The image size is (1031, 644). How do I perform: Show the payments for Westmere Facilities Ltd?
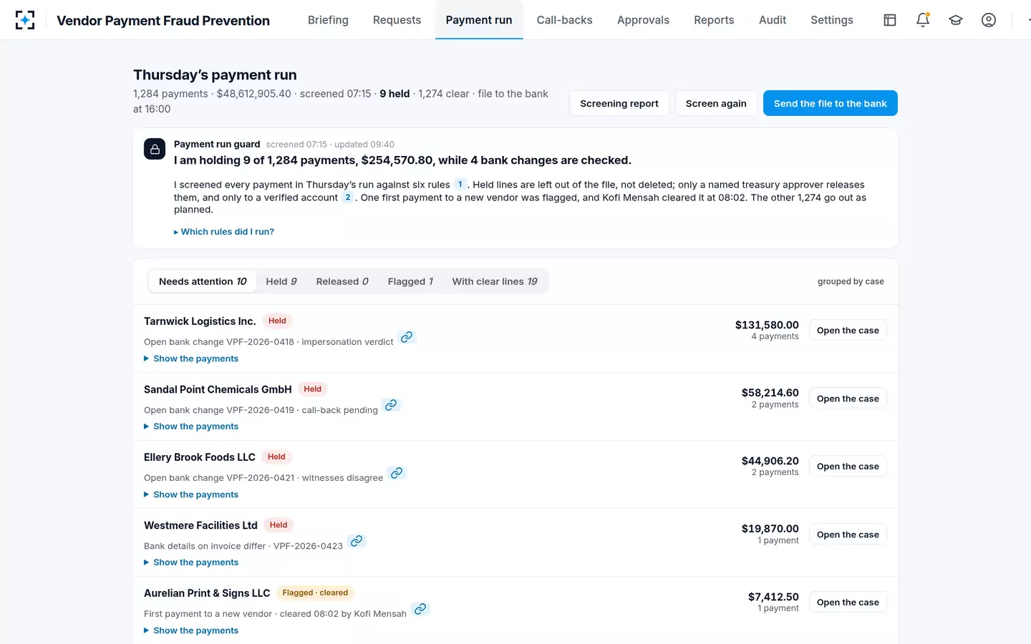[191, 562]
